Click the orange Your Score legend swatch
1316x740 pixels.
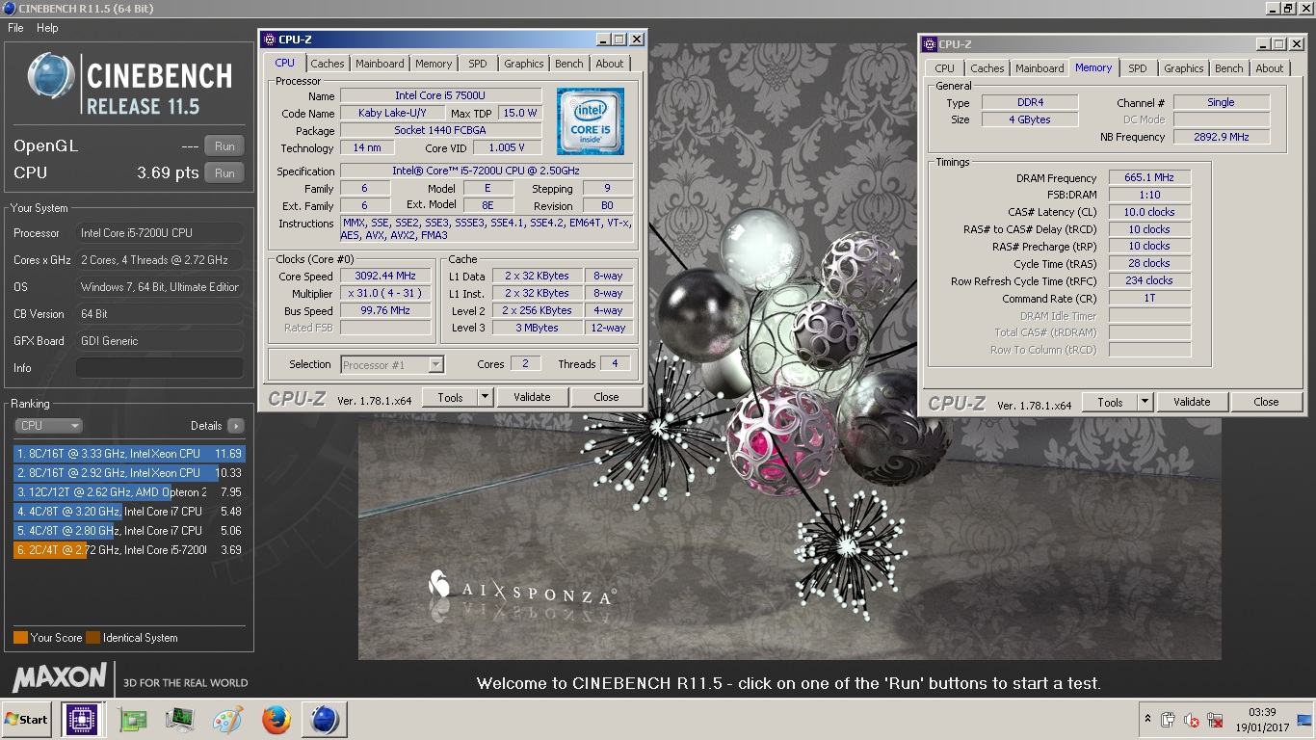[x=20, y=638]
